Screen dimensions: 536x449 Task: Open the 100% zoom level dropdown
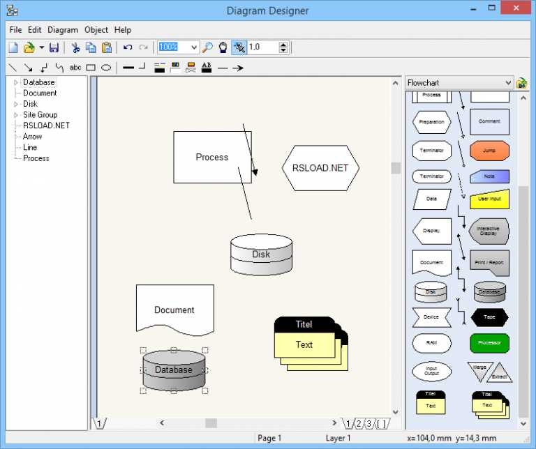point(193,47)
